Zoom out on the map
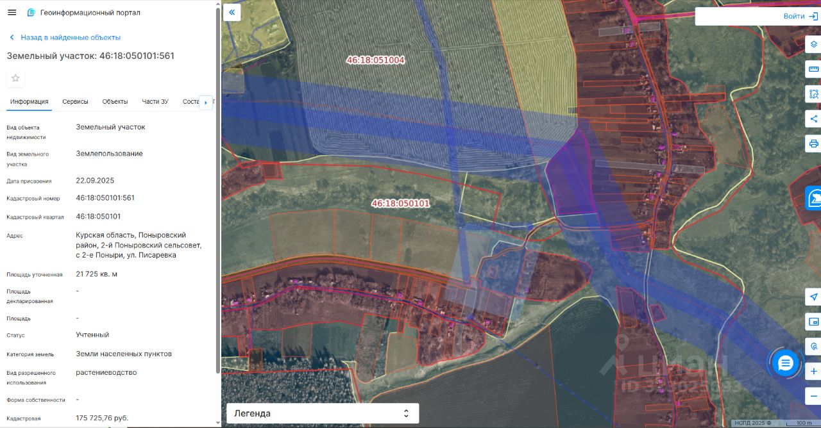The image size is (821, 428). point(813,395)
